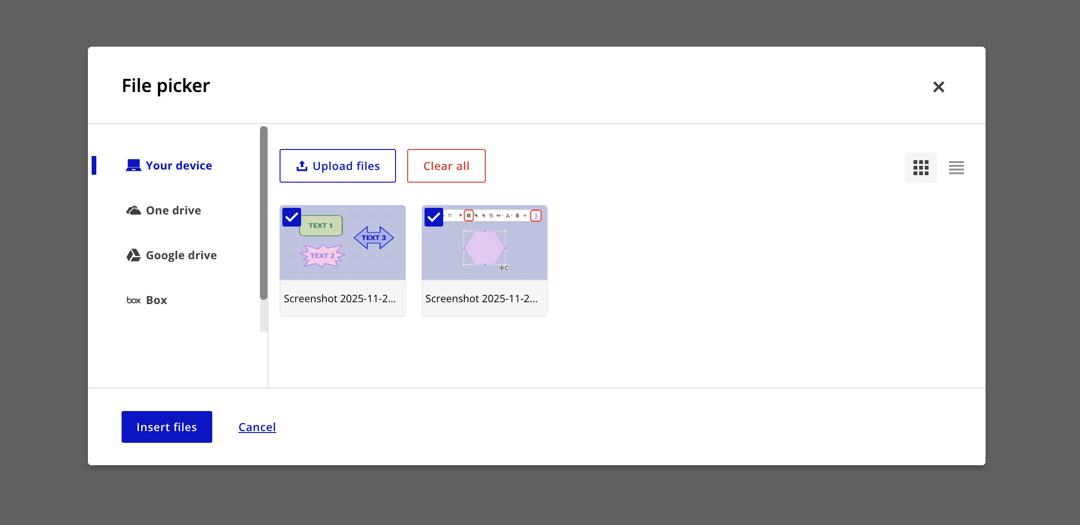Select the Your device source tab
1080x525 pixels.
[179, 165]
